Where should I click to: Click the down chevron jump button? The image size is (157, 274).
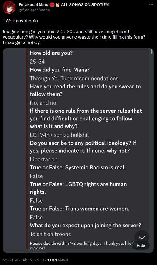pos(142,237)
